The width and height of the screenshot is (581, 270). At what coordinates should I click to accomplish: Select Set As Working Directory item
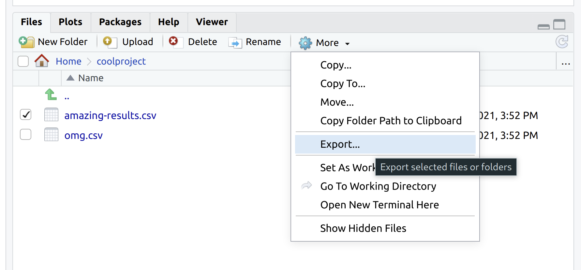[x=348, y=167]
